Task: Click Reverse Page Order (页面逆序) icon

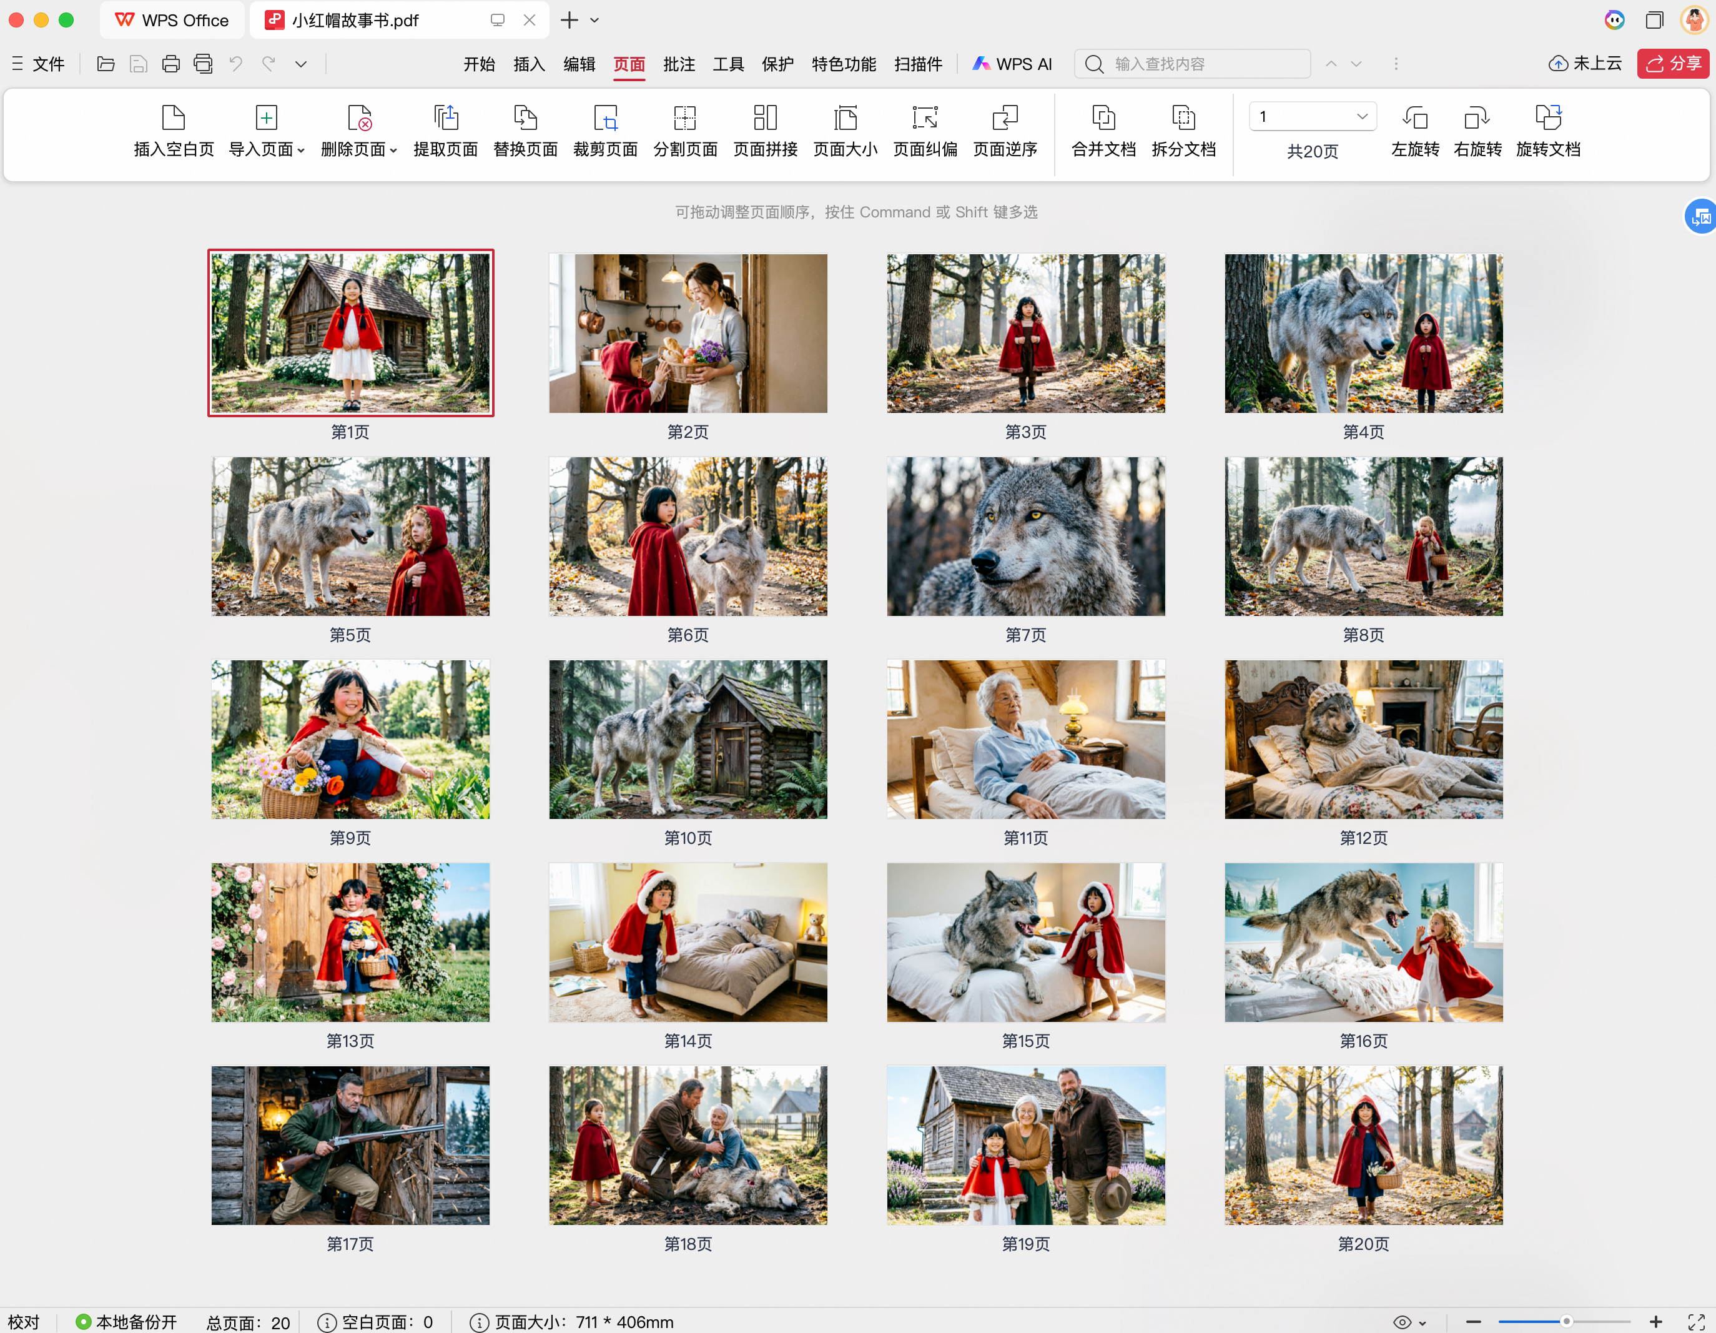Action: [x=1005, y=118]
